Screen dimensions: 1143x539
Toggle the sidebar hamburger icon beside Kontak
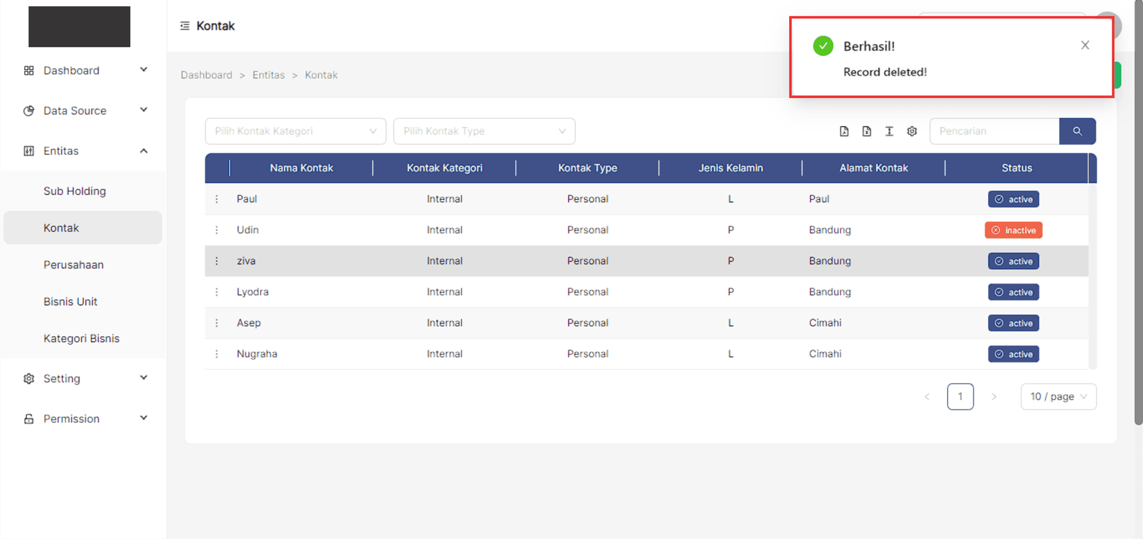click(185, 26)
